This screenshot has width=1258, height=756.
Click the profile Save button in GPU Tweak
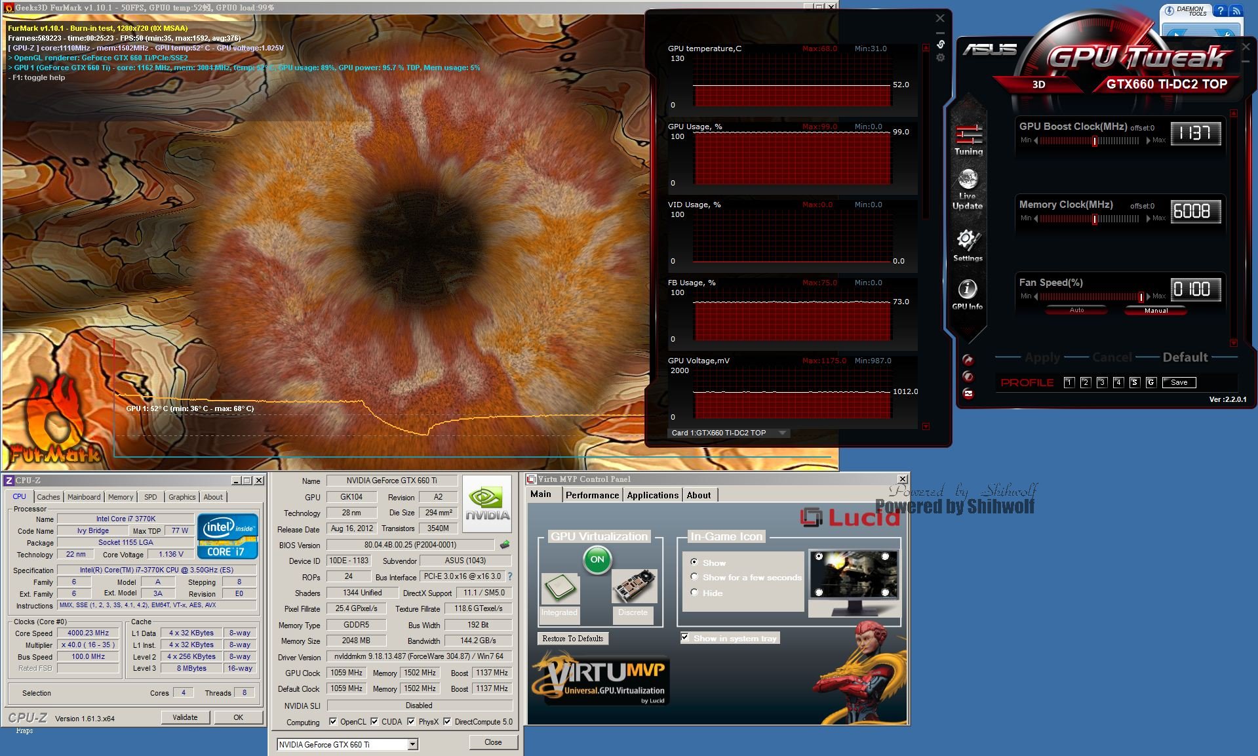click(1179, 382)
